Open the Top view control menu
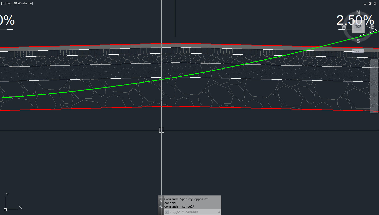 coord(8,3)
